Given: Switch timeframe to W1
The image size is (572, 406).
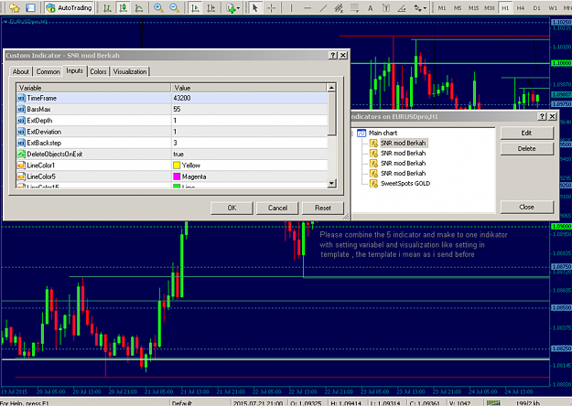Looking at the screenshot, I should pos(553,7).
